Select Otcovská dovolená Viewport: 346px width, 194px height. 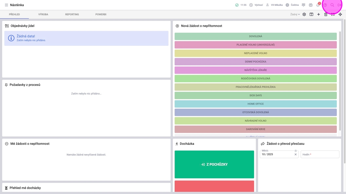coord(255,112)
